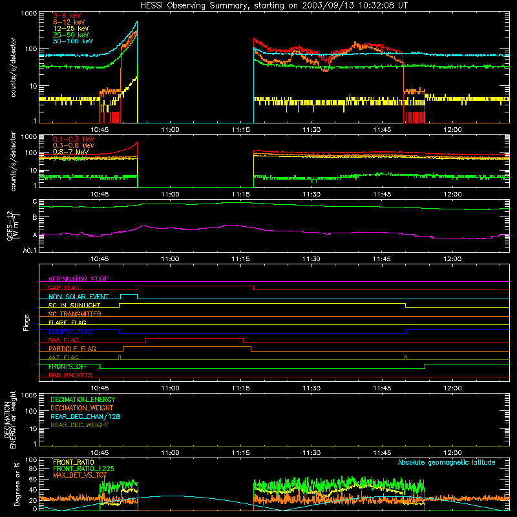
Task: Select the FLARE_FLAG label
Action: 67,322
